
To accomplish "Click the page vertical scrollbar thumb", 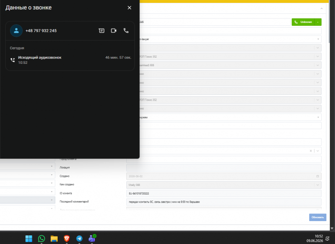I will tap(329, 21).
